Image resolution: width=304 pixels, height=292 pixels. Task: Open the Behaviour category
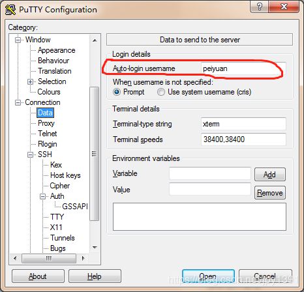53,61
